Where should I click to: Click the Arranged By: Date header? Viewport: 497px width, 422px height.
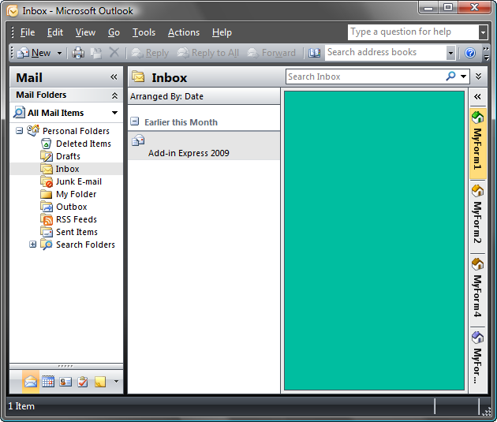pyautogui.click(x=204, y=96)
